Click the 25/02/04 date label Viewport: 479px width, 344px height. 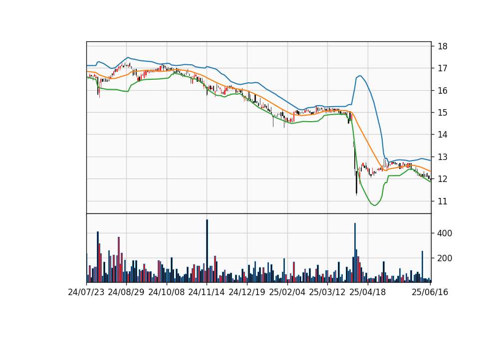287,292
